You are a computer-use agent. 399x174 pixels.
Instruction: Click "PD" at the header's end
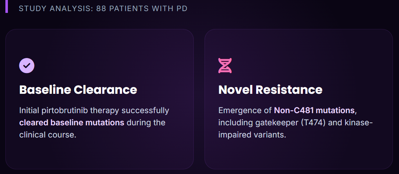(182, 8)
